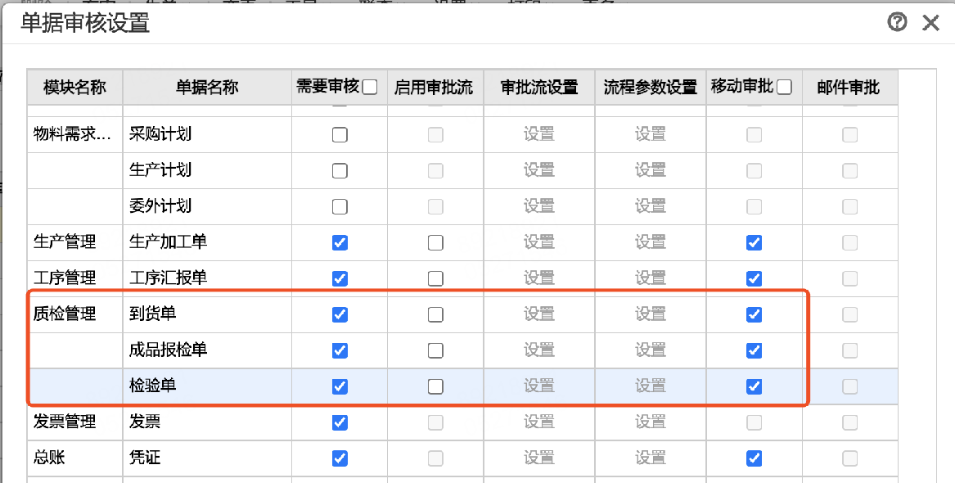Open 审批流设置 link for 到货单
Image resolution: width=955 pixels, height=483 pixels.
click(x=539, y=314)
